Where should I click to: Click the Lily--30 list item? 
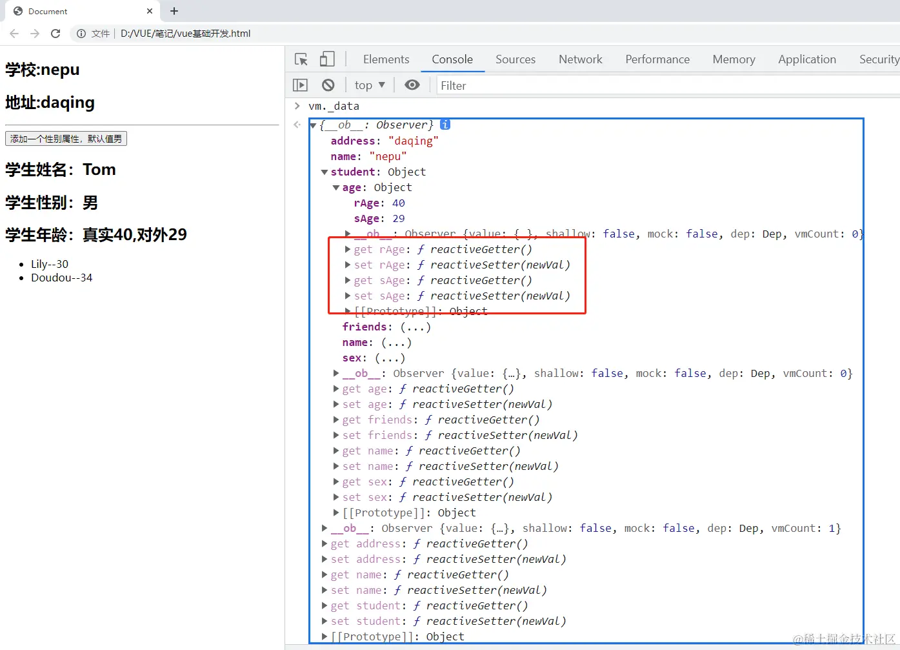[x=50, y=264]
